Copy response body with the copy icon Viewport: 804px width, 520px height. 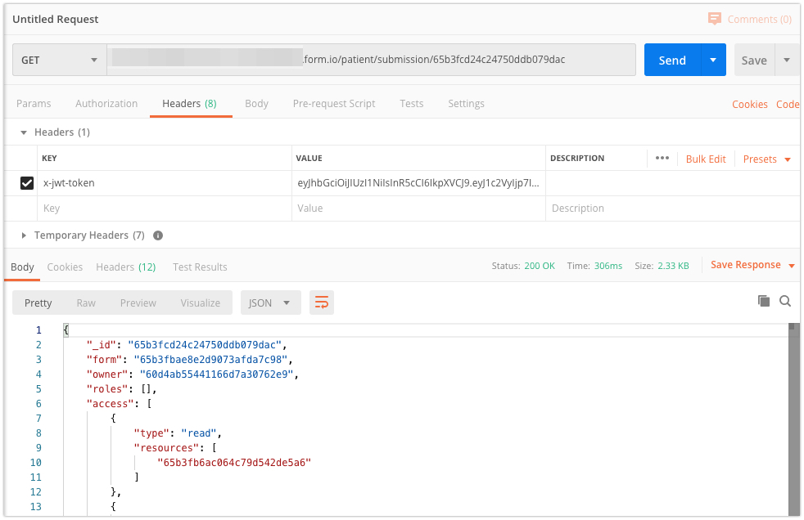763,301
